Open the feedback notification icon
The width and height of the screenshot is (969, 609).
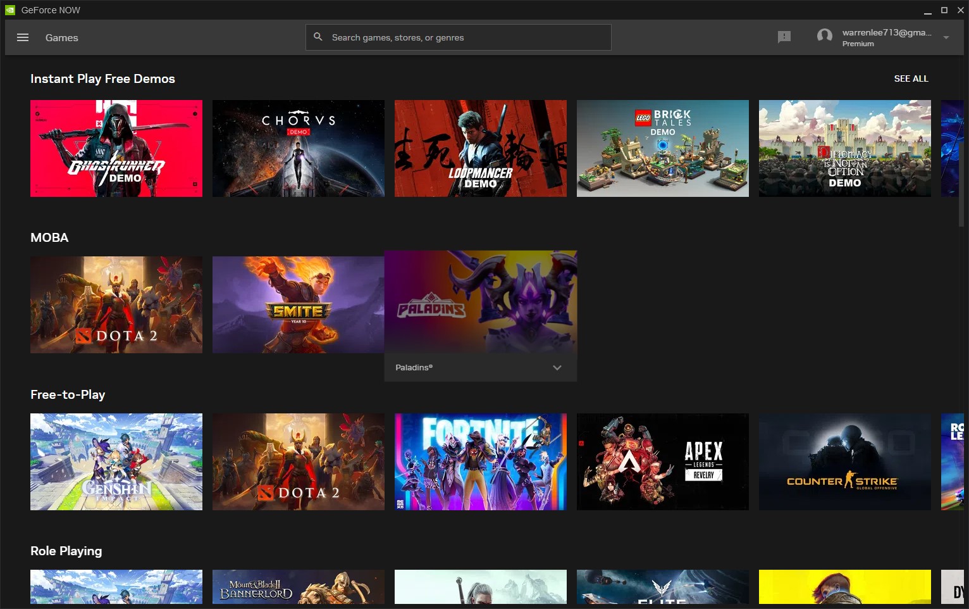pos(784,37)
